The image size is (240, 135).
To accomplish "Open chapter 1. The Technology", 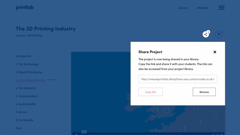I will pyautogui.click(x=27, y=64).
